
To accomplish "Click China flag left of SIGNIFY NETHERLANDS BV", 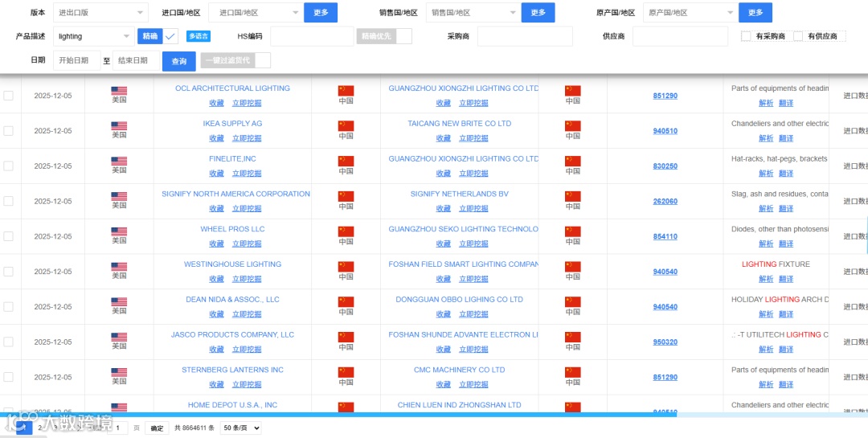I will click(346, 196).
